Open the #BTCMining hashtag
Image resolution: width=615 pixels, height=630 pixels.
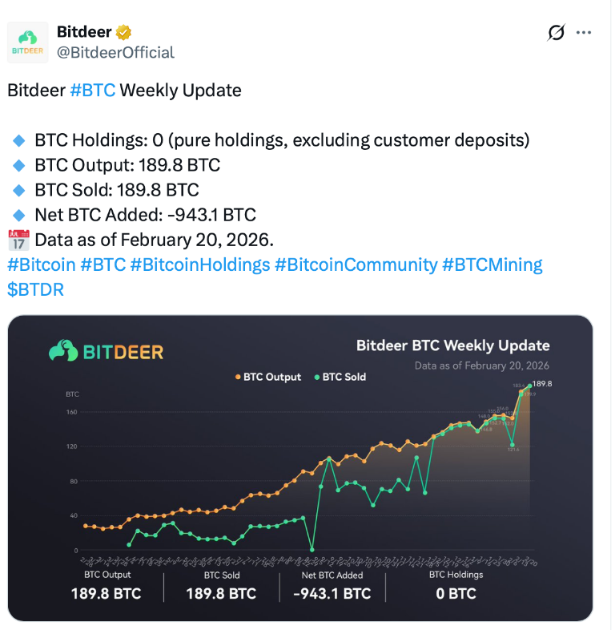coord(492,265)
